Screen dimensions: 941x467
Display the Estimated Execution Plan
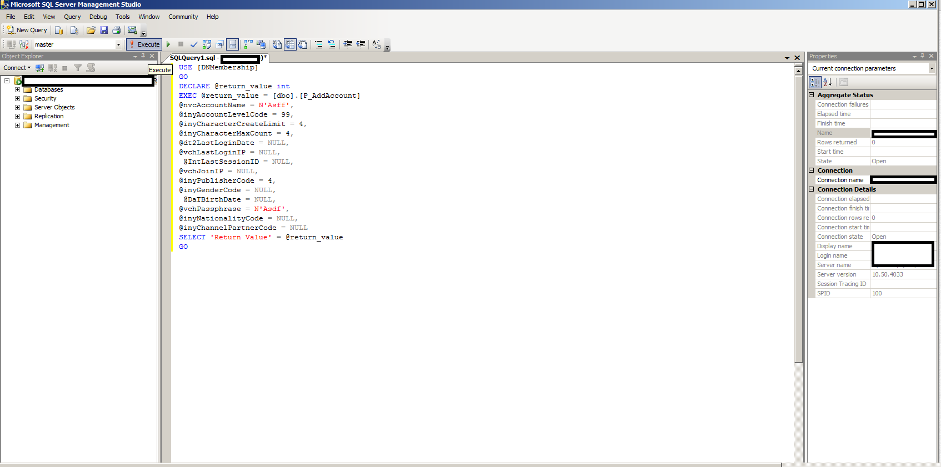207,44
